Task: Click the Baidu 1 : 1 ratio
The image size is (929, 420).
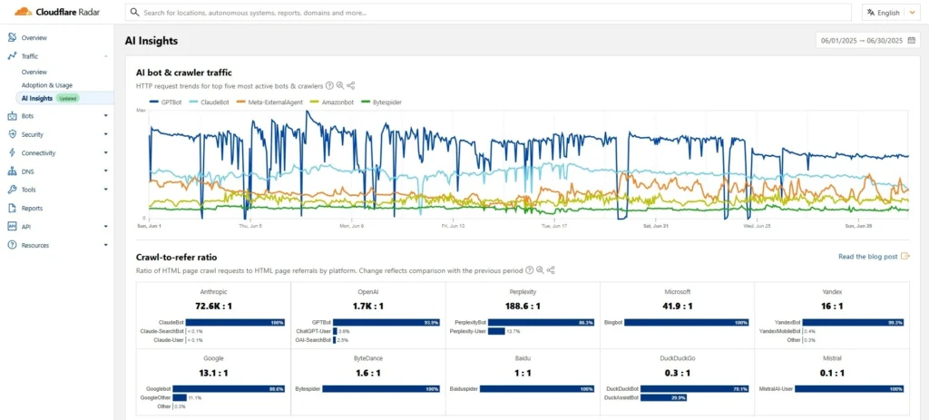Action: (x=523, y=373)
